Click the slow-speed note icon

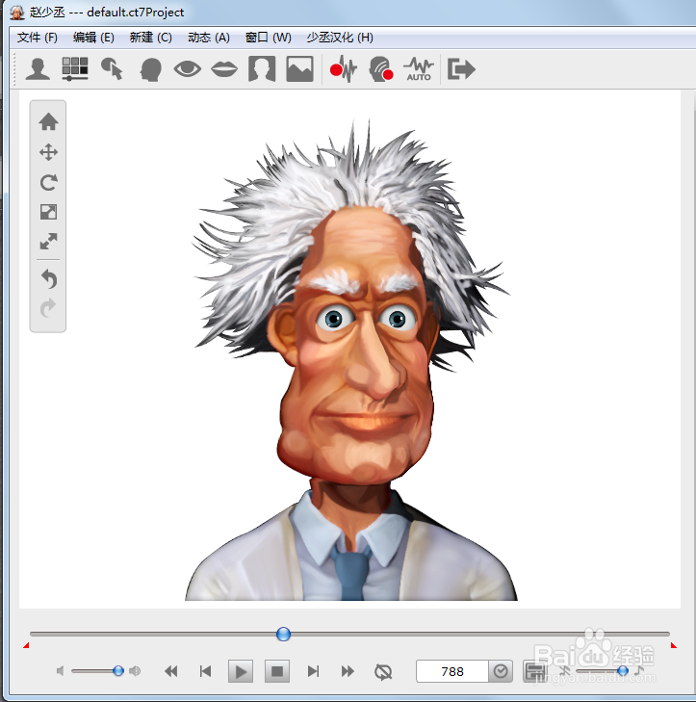pyautogui.click(x=565, y=670)
